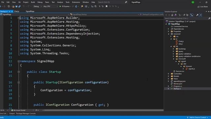The image size is (211, 119).
Task: Open the Tools menu
Action: (68, 2)
